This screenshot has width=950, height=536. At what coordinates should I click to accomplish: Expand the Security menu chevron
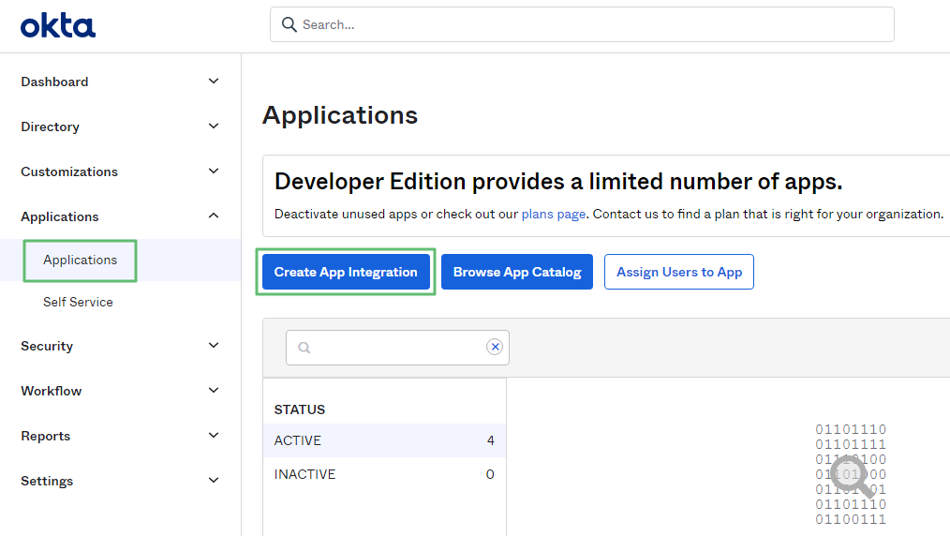[214, 345]
